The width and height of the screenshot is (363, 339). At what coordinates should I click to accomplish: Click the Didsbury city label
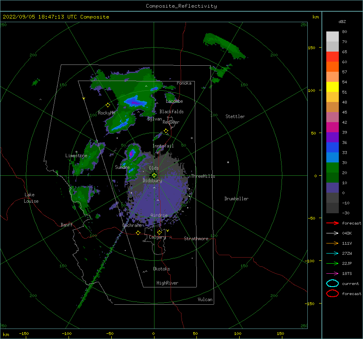(x=152, y=181)
